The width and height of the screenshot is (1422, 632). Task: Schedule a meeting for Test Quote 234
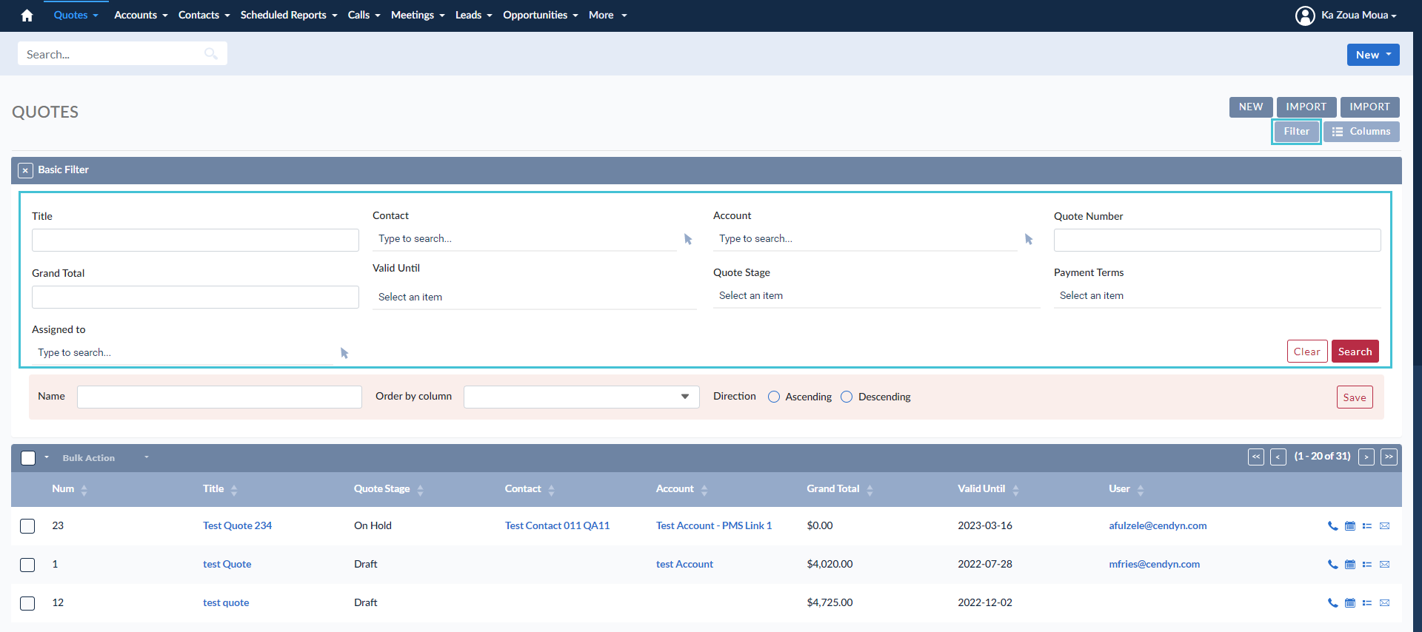point(1350,526)
